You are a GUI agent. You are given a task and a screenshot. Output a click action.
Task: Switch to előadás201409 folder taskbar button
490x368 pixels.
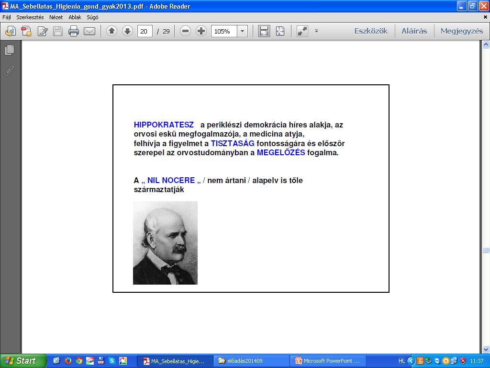252,361
